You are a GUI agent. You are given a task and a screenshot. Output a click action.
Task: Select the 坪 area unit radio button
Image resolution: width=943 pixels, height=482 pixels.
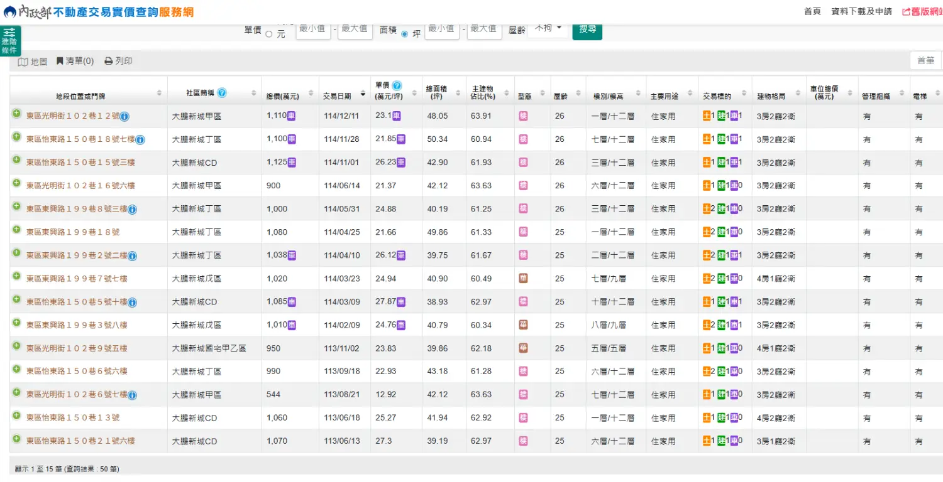pyautogui.click(x=404, y=34)
